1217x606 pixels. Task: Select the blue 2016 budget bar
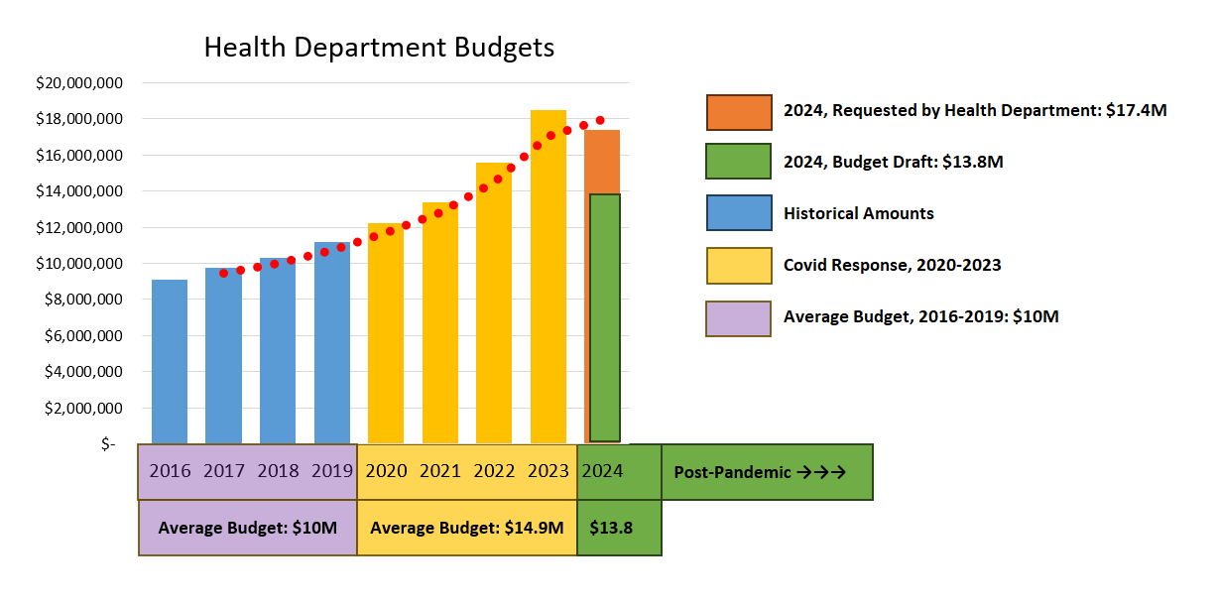pyautogui.click(x=170, y=362)
